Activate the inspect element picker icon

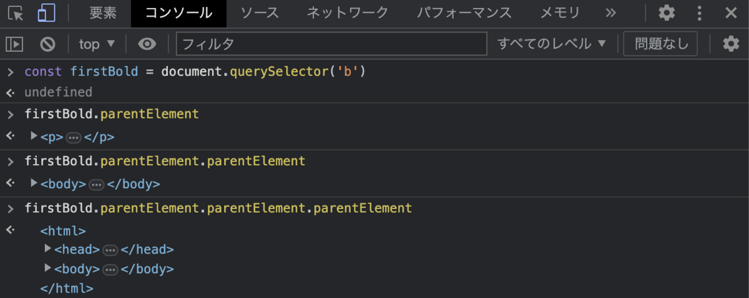click(x=16, y=12)
